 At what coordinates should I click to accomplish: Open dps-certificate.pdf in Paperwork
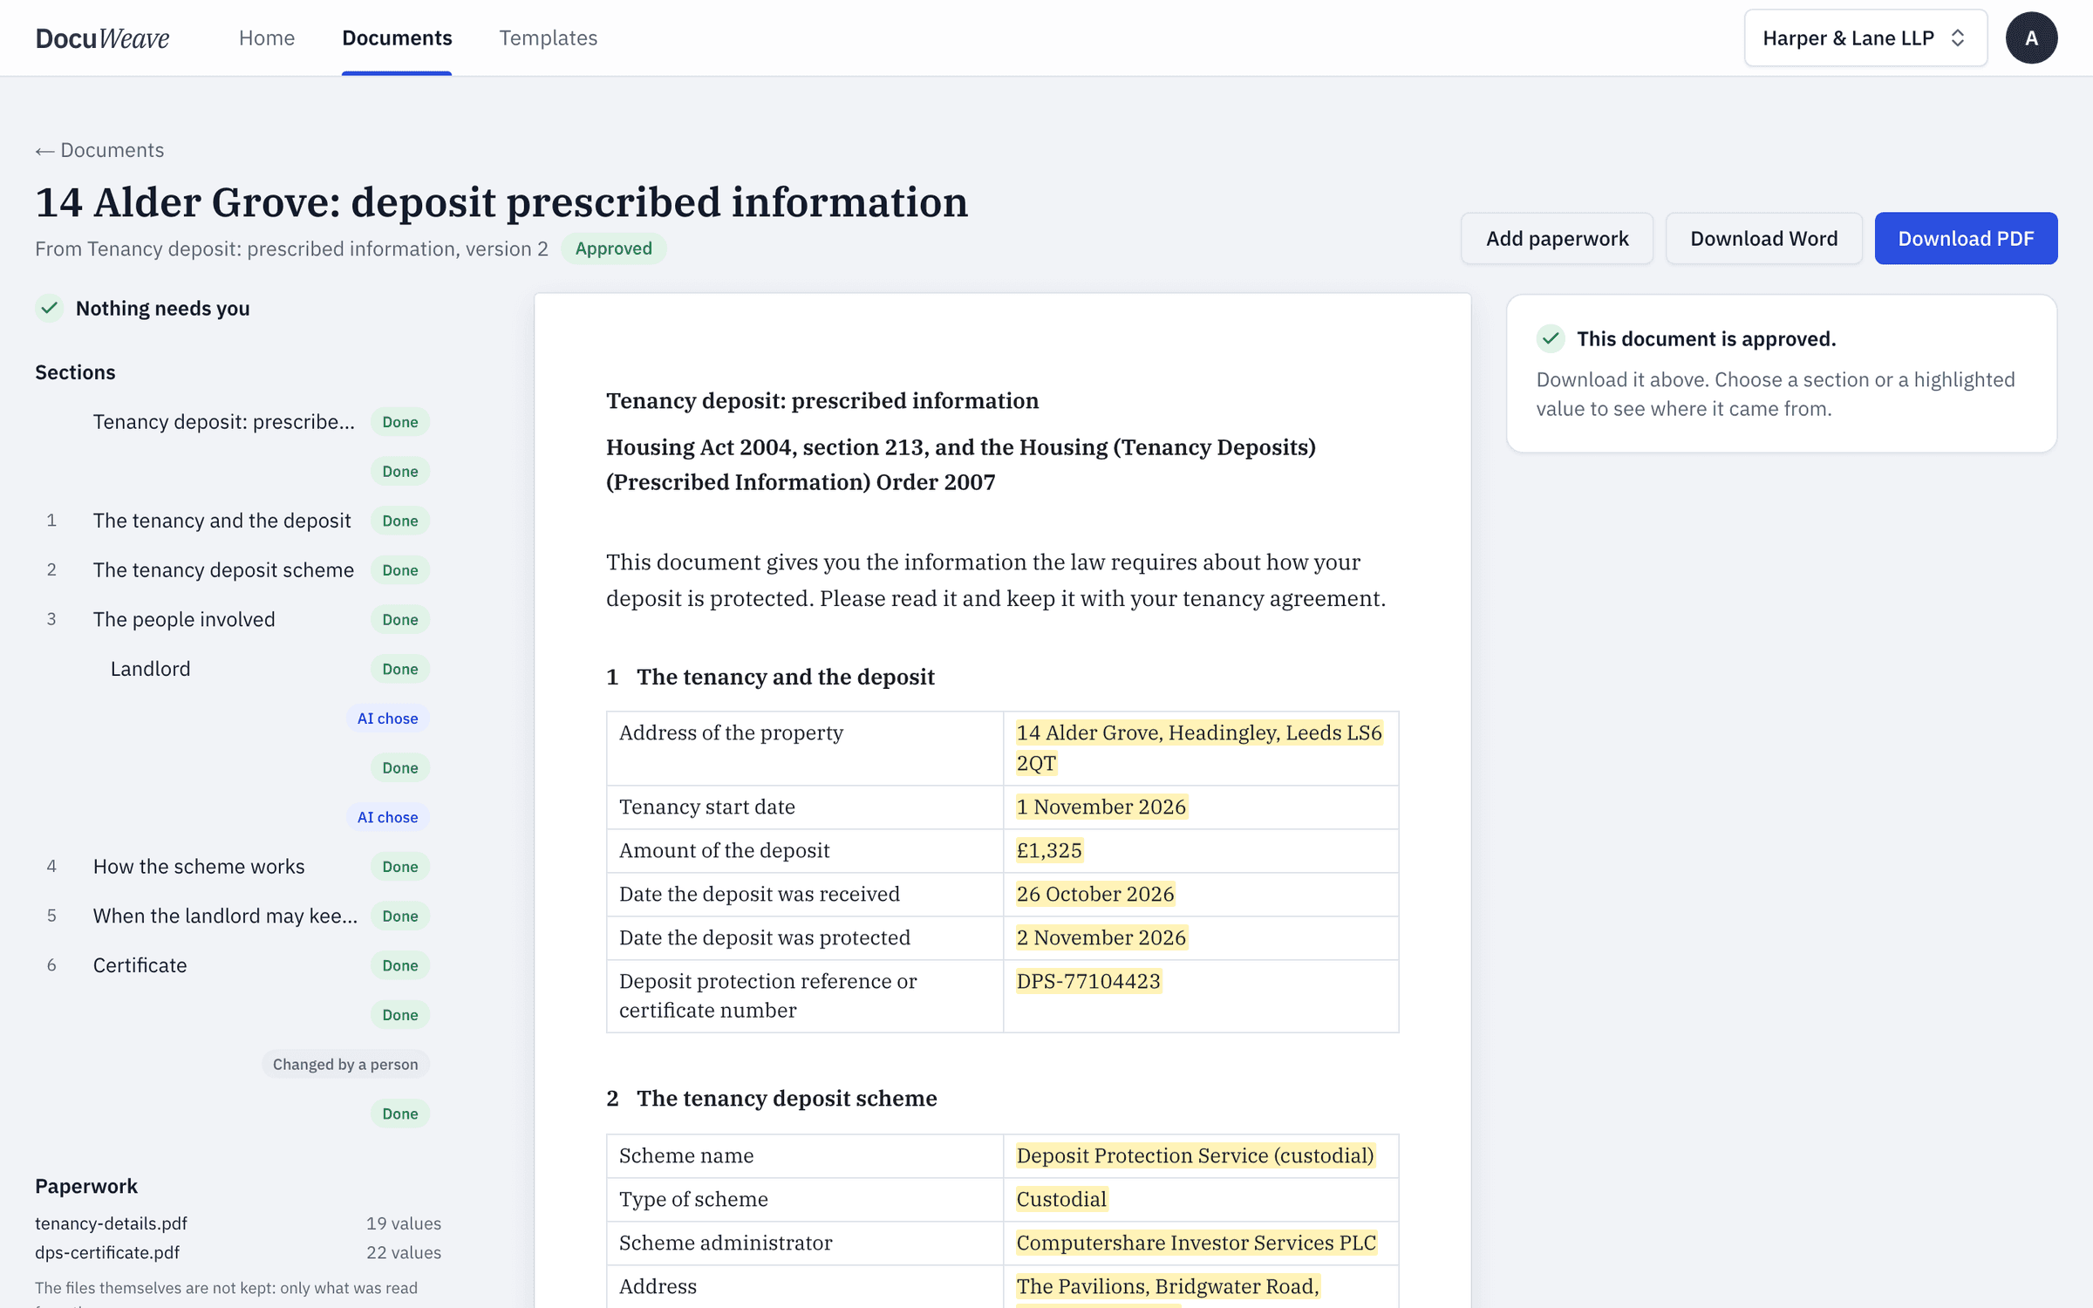pos(107,1252)
